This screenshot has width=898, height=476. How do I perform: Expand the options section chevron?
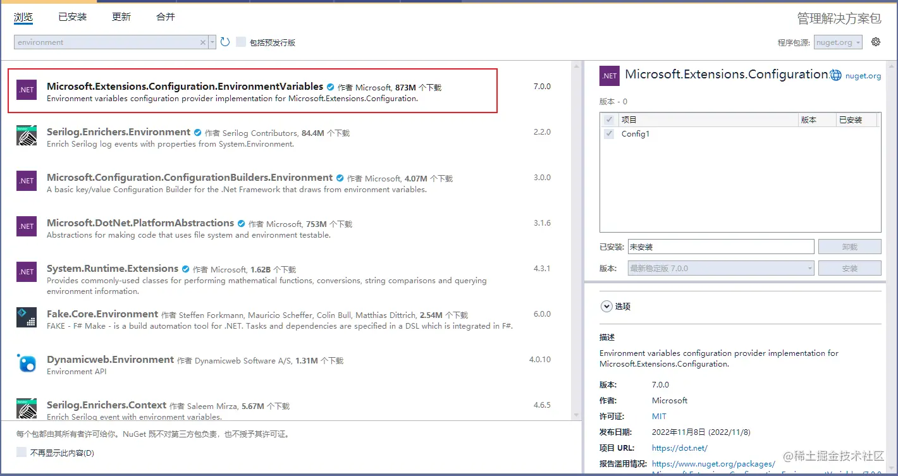[x=606, y=306]
